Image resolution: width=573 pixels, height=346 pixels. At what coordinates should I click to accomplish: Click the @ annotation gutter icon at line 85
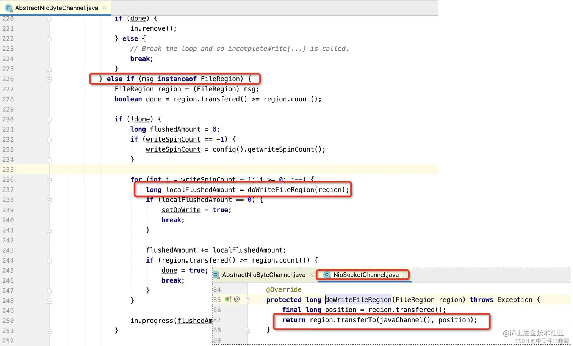coord(237,299)
